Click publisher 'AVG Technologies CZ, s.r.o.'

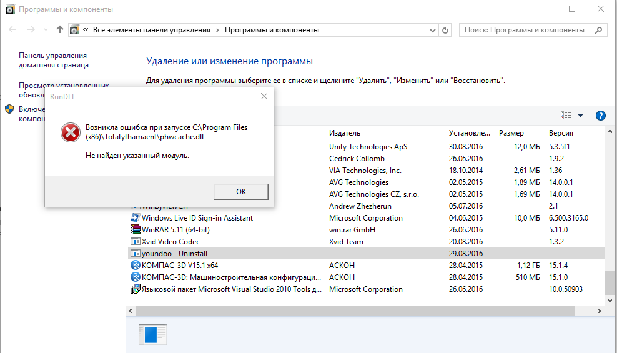pyautogui.click(x=374, y=194)
